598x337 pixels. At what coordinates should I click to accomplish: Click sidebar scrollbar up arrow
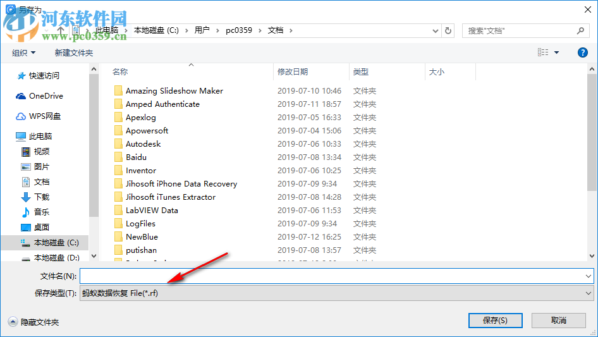(94, 69)
